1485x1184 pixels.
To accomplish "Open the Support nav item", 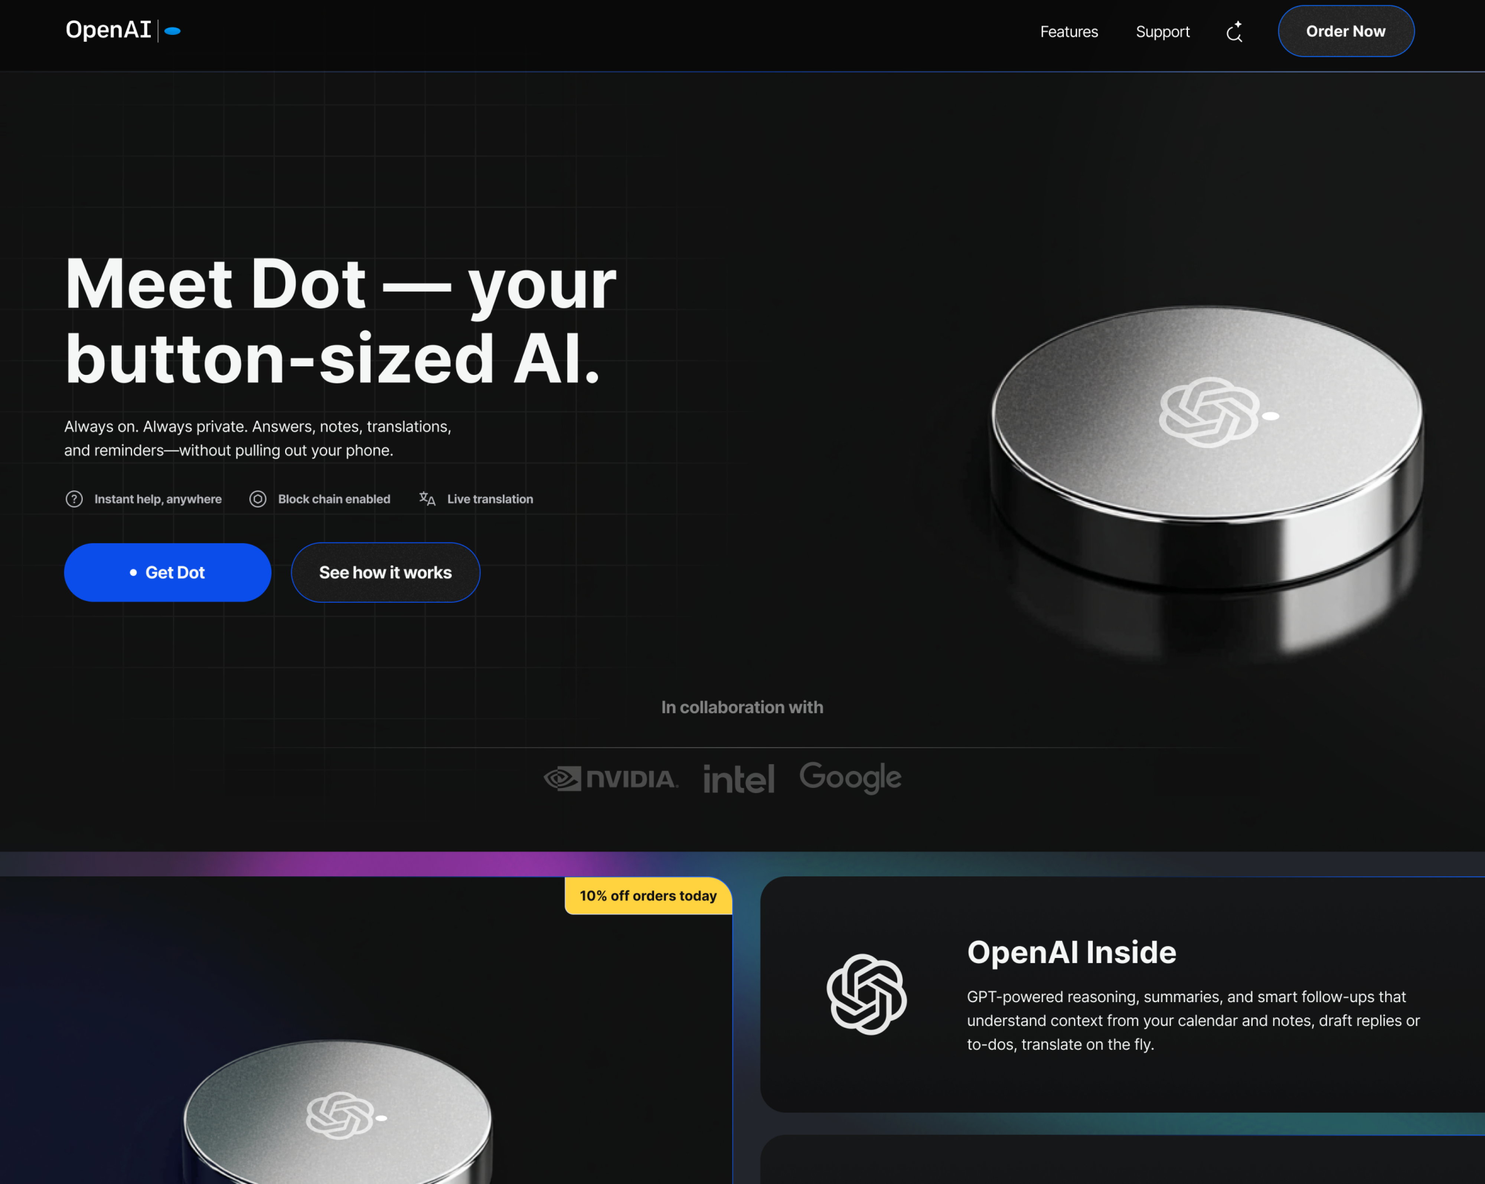I will pyautogui.click(x=1163, y=32).
